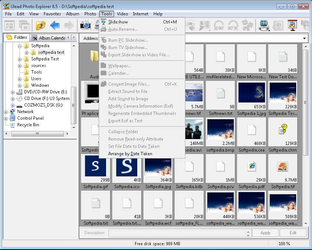Click the DVD/CD-RW drive icon in tree
The width and height of the screenshot is (312, 250).
coord(19,92)
